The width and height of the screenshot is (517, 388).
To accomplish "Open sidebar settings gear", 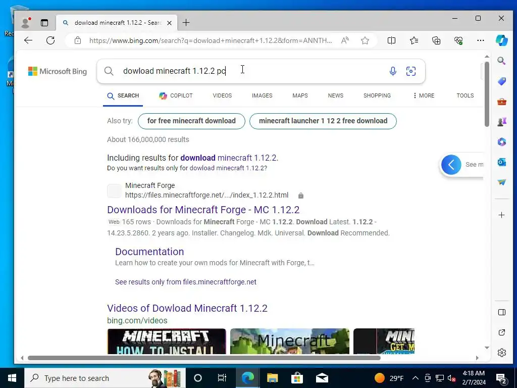I will (x=501, y=353).
